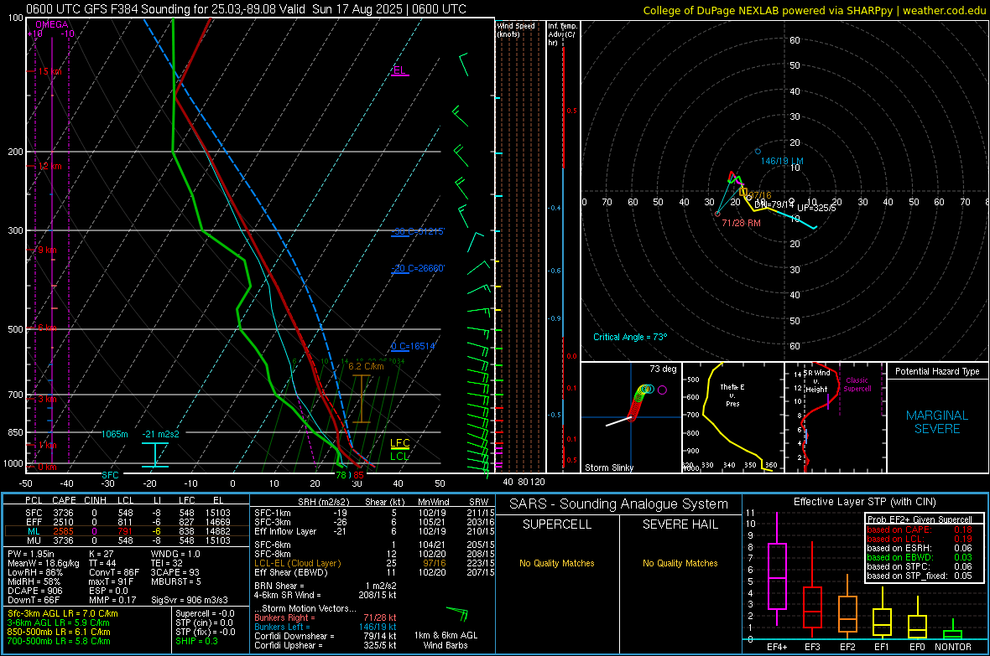The image size is (990, 656).
Task: Select the EFF parcel row in table
Action: (x=127, y=522)
